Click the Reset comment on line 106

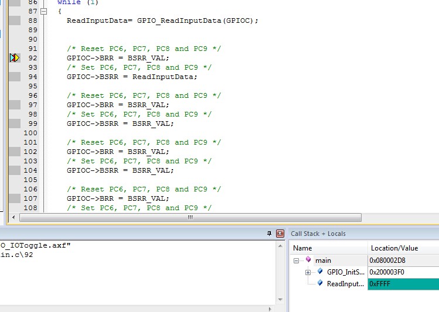coord(144,189)
